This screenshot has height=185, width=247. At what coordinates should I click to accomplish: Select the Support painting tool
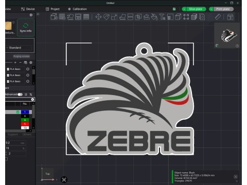click(146, 17)
